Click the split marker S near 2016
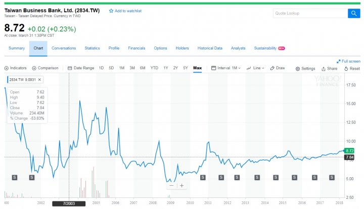The height and width of the screenshot is (209, 364). click(294, 178)
